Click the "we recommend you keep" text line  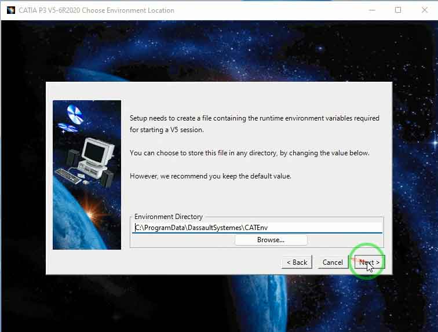tap(210, 176)
